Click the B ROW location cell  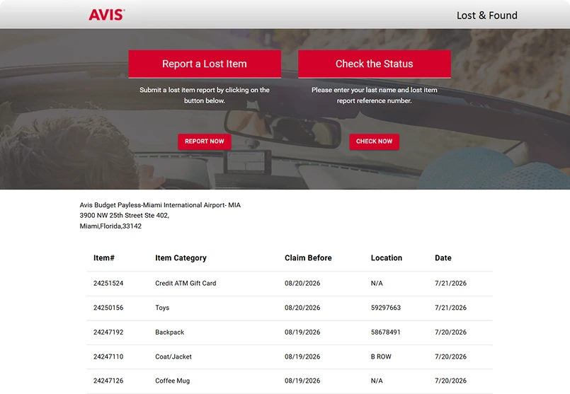tap(381, 357)
